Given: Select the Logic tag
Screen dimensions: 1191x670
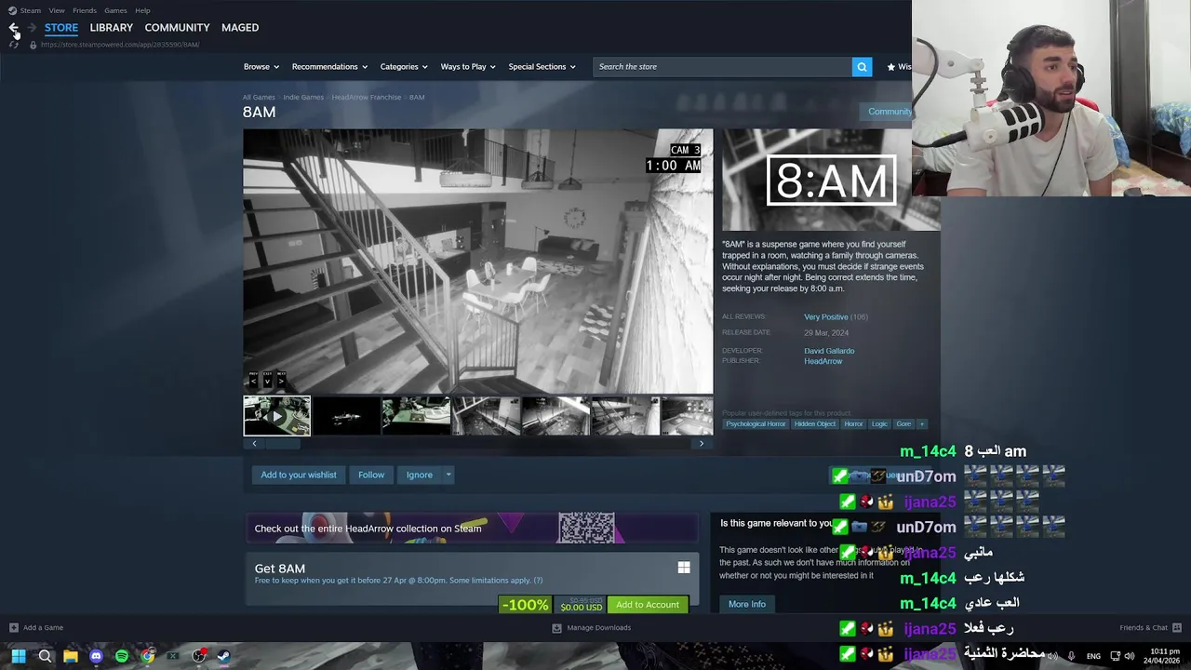Looking at the screenshot, I should point(879,424).
